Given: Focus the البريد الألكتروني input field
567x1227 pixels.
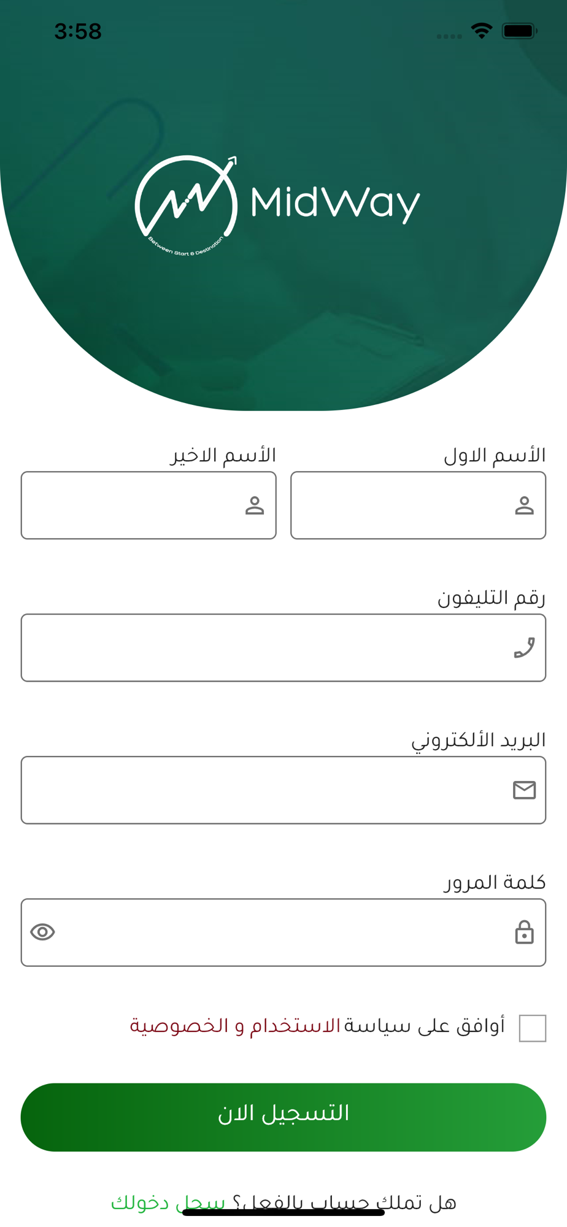Looking at the screenshot, I should coord(283,790).
